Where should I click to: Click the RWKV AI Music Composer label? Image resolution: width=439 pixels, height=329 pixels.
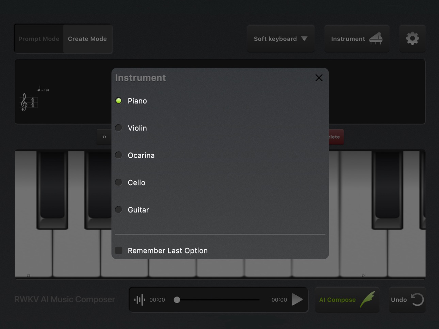coord(65,299)
